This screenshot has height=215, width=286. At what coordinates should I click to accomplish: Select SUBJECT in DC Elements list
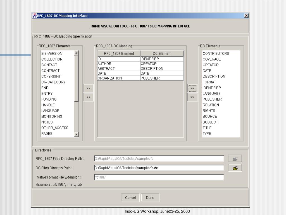221,122
